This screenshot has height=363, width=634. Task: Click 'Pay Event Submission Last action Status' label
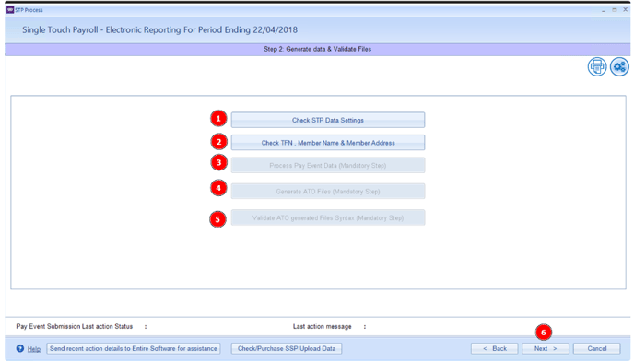pyautogui.click(x=75, y=326)
